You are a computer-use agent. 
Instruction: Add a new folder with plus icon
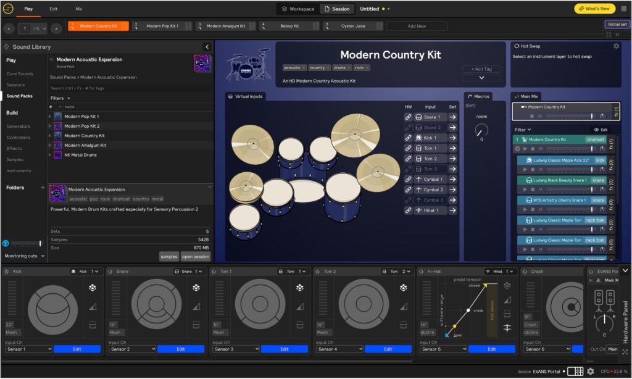click(43, 188)
